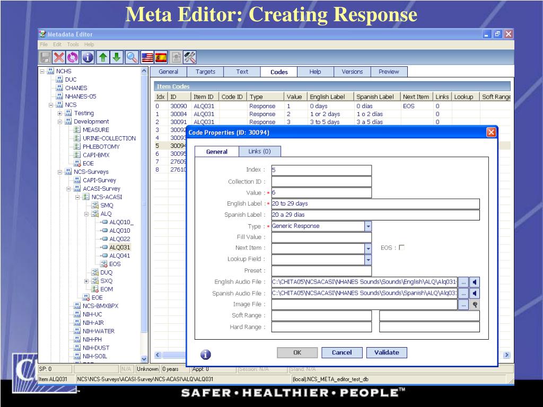Expand the Testing tree node

pyautogui.click(x=59, y=113)
